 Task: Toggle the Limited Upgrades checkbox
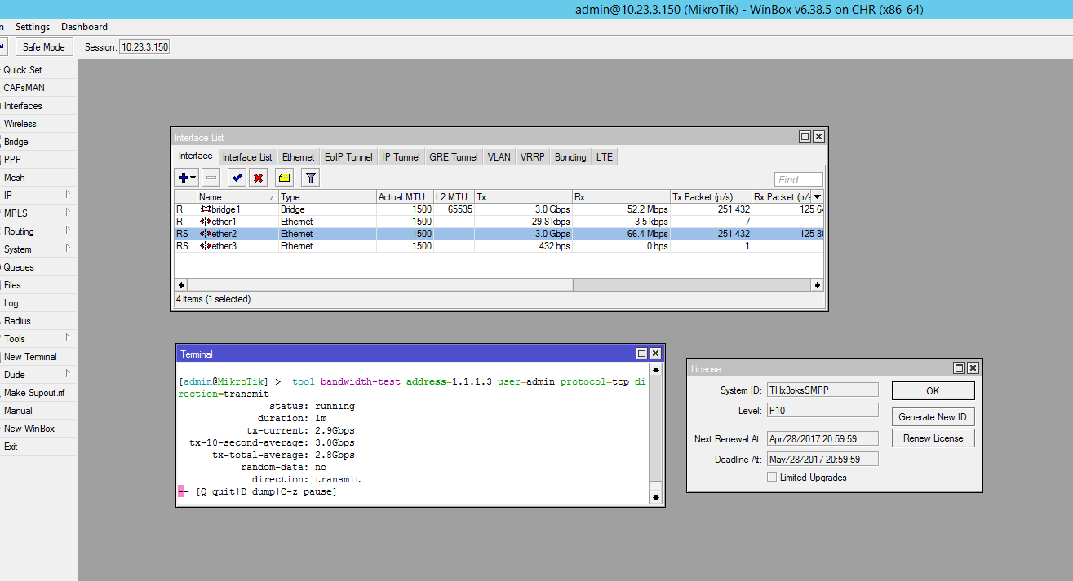(x=772, y=478)
